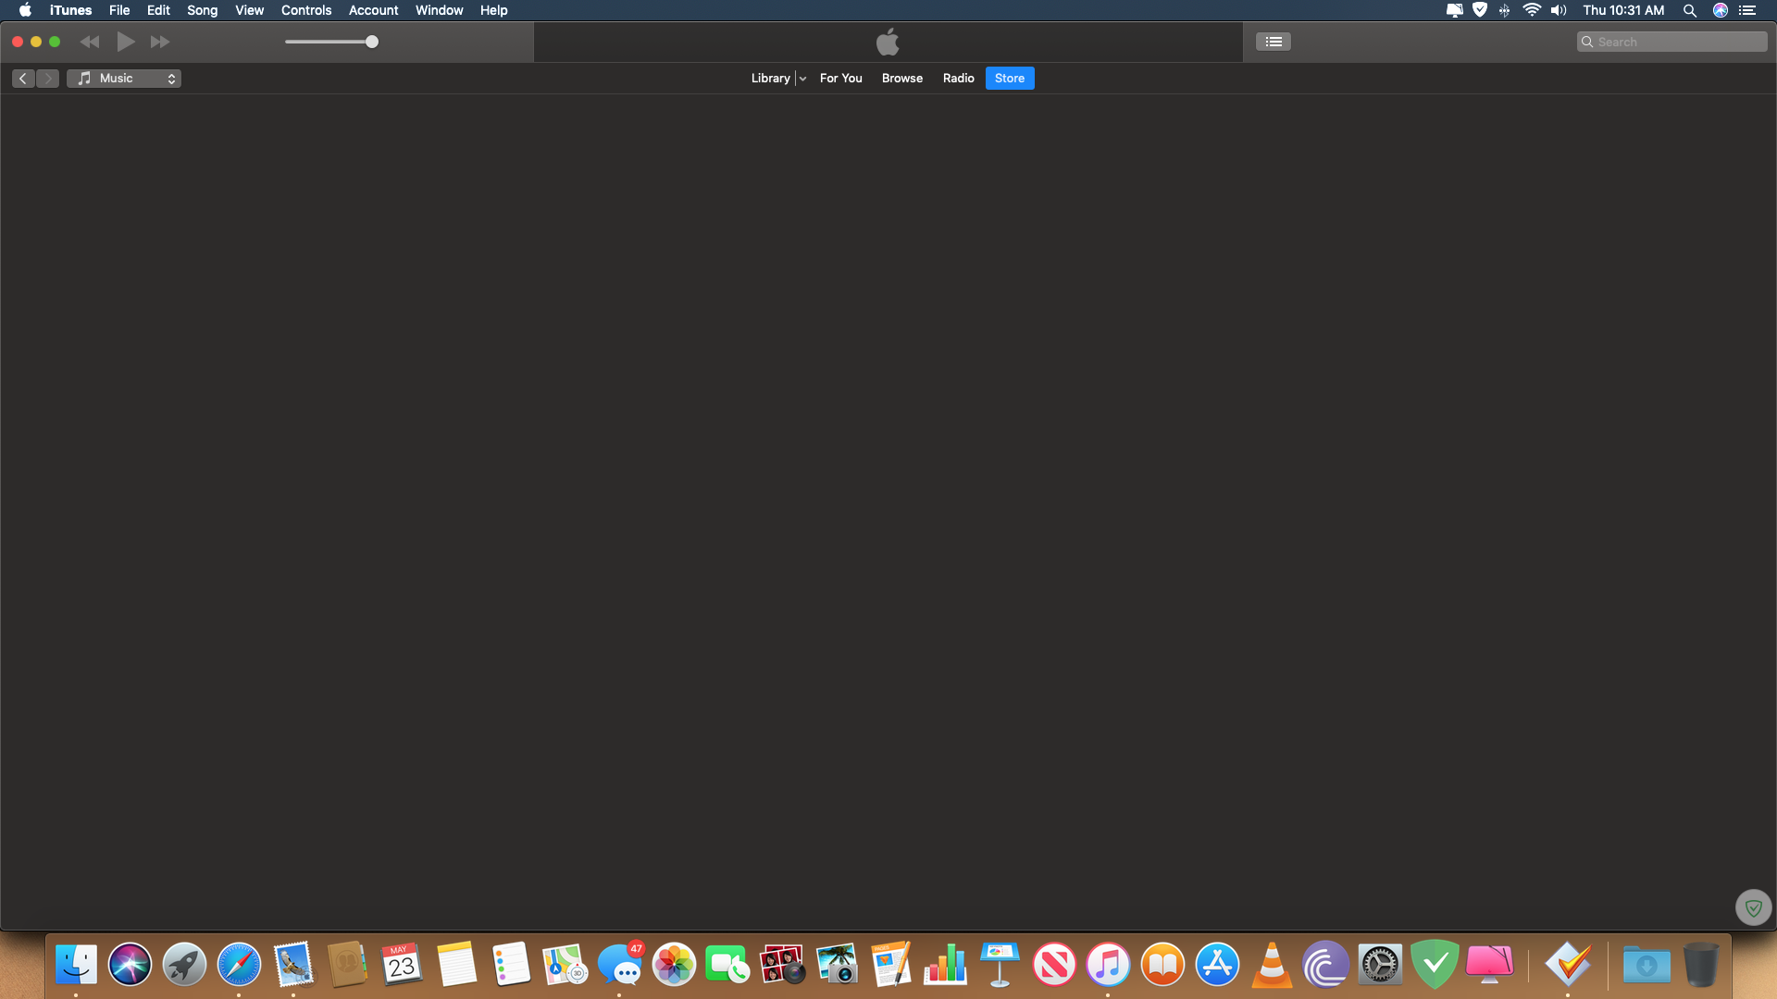Click the back navigation arrow

23,79
